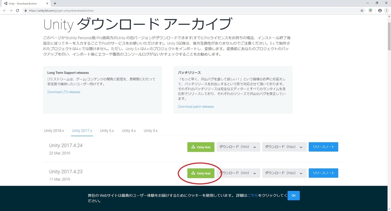Open the Chrome three-dot menu

tap(387, 10)
